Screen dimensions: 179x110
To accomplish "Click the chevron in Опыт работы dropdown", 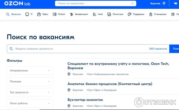I will tap(49, 103).
